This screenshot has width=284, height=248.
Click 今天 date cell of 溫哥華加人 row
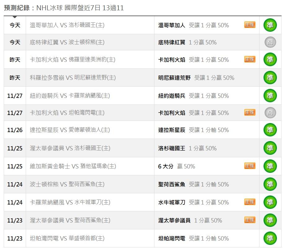pos(15,25)
